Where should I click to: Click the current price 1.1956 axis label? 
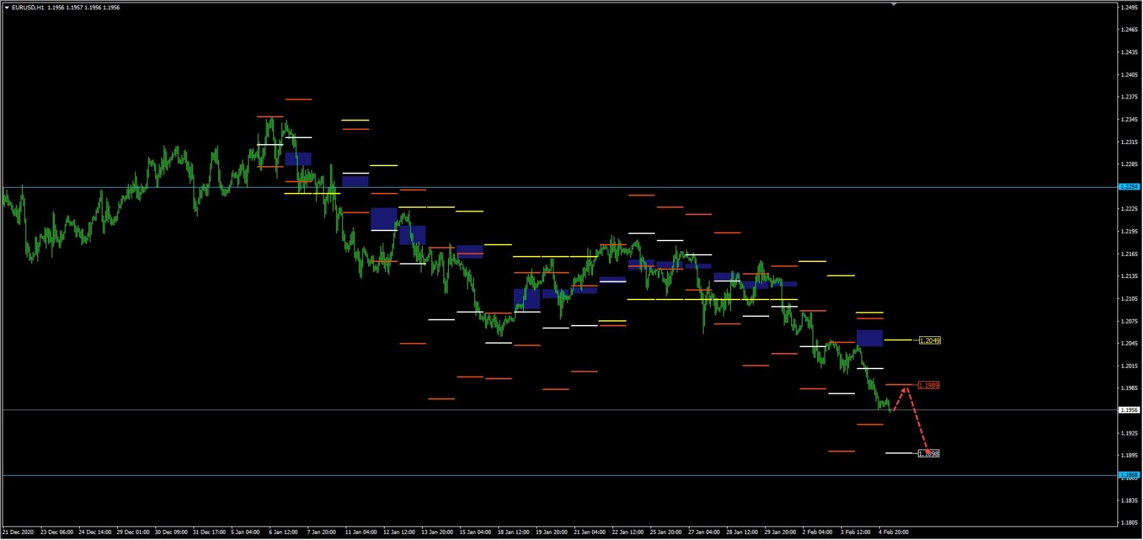pyautogui.click(x=1129, y=410)
